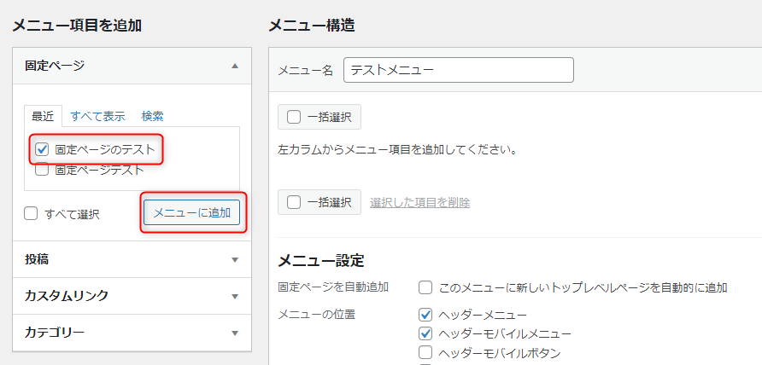
Task: Tick the すべて選択 checkbox
Action: 31,213
